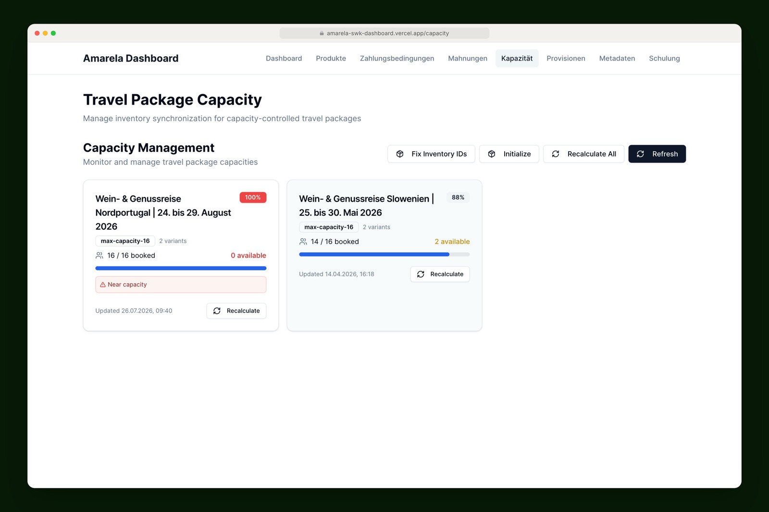Click max-capacity-16 tag on Nordportugal card
This screenshot has width=769, height=512.
(x=125, y=241)
